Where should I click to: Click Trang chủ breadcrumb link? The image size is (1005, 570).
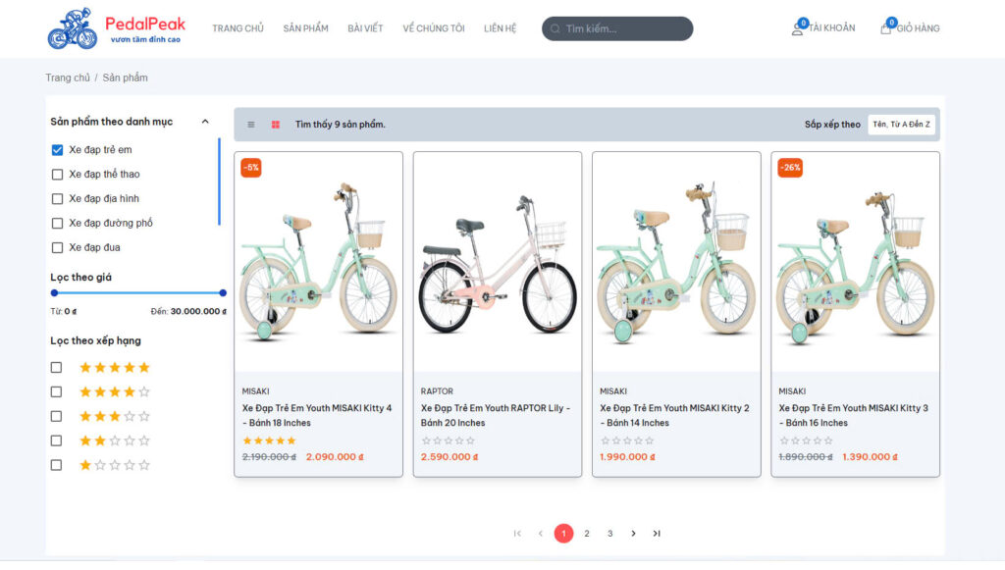[68, 78]
